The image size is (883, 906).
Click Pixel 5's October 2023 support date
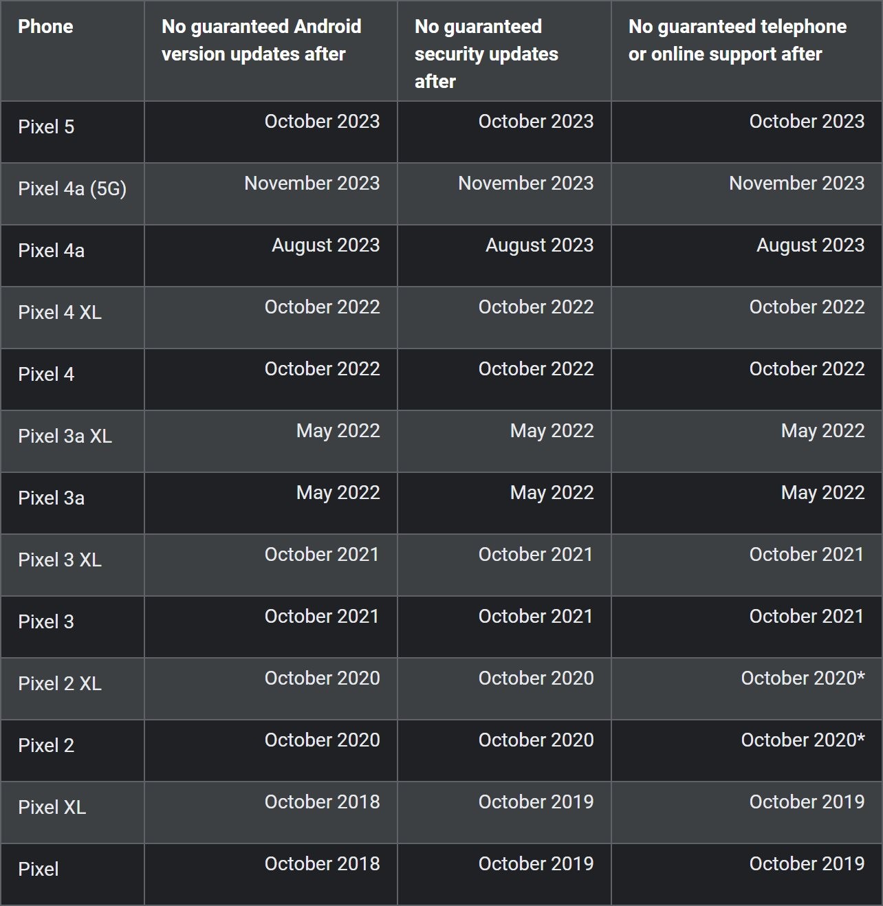[x=807, y=122]
